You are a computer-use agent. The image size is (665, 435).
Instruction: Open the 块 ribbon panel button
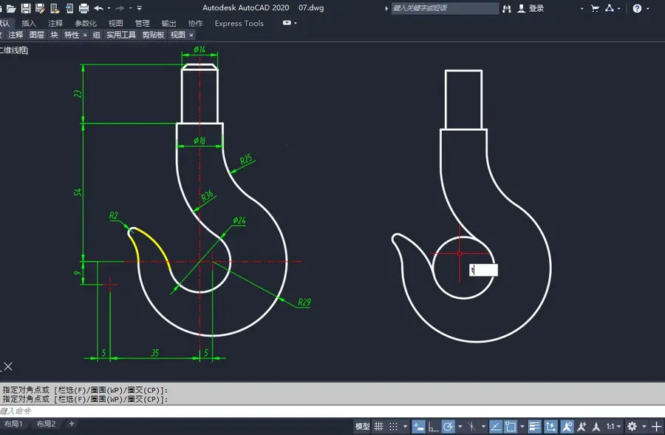pos(54,35)
